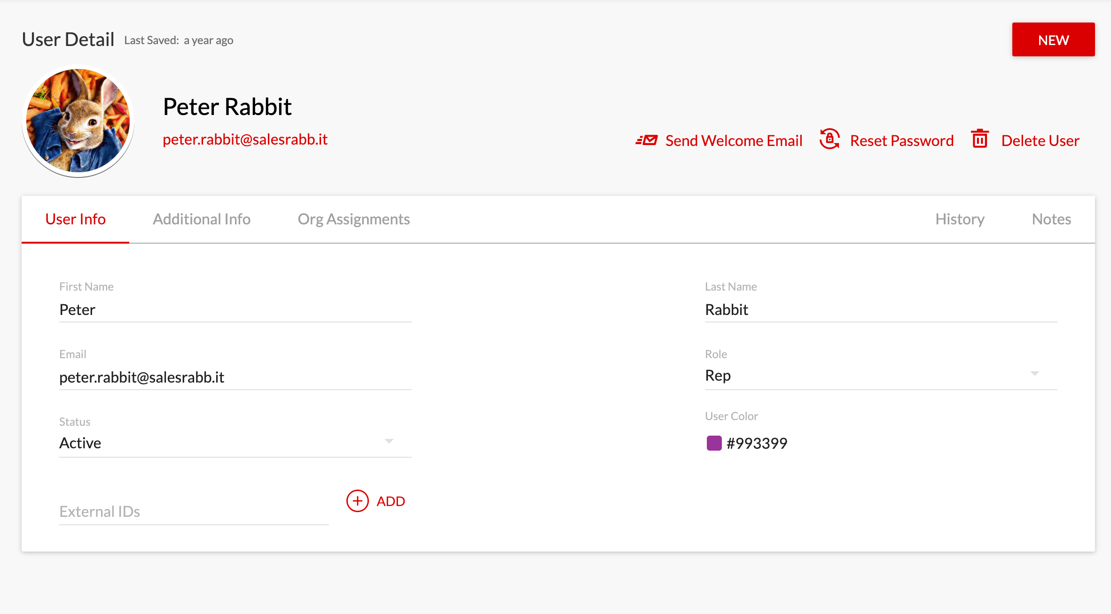Screen dimensions: 1111x614
Task: Click Peter Rabbit's profile picture
Action: [78, 121]
